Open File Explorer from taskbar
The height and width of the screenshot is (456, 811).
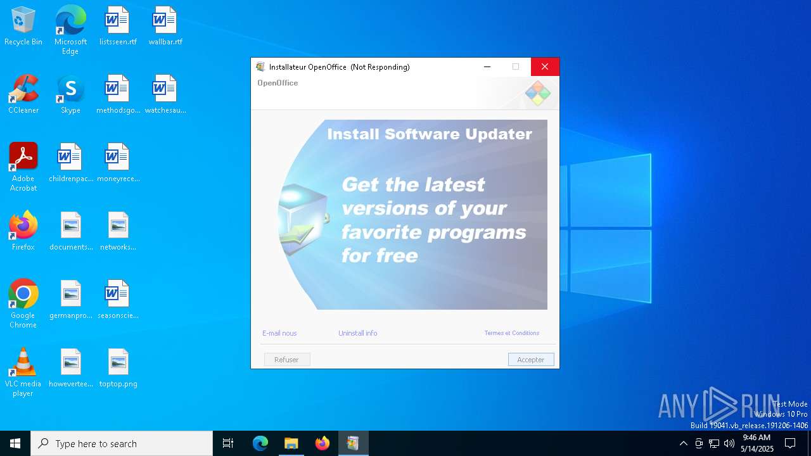tap(291, 443)
